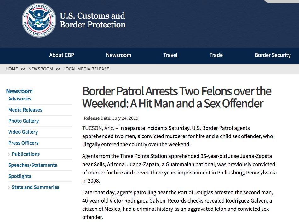
Task: Open Press Officers in the sidebar
Action: (23, 143)
